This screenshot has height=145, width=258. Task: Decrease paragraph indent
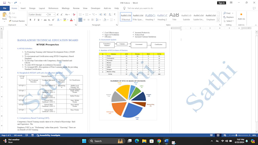pyautogui.click(x=101, y=15)
